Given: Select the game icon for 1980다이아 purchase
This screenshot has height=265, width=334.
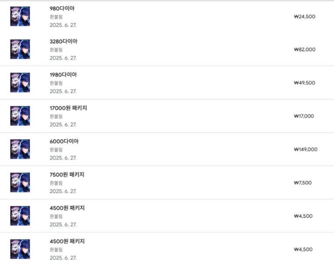Looking at the screenshot, I should (x=20, y=82).
